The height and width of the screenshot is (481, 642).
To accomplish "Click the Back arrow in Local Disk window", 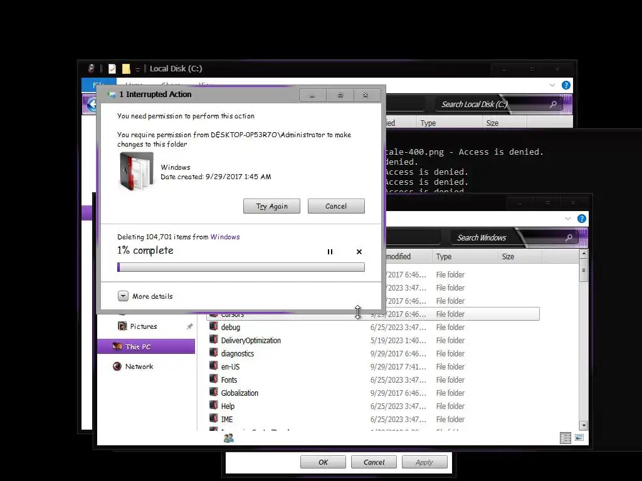I will [x=92, y=105].
